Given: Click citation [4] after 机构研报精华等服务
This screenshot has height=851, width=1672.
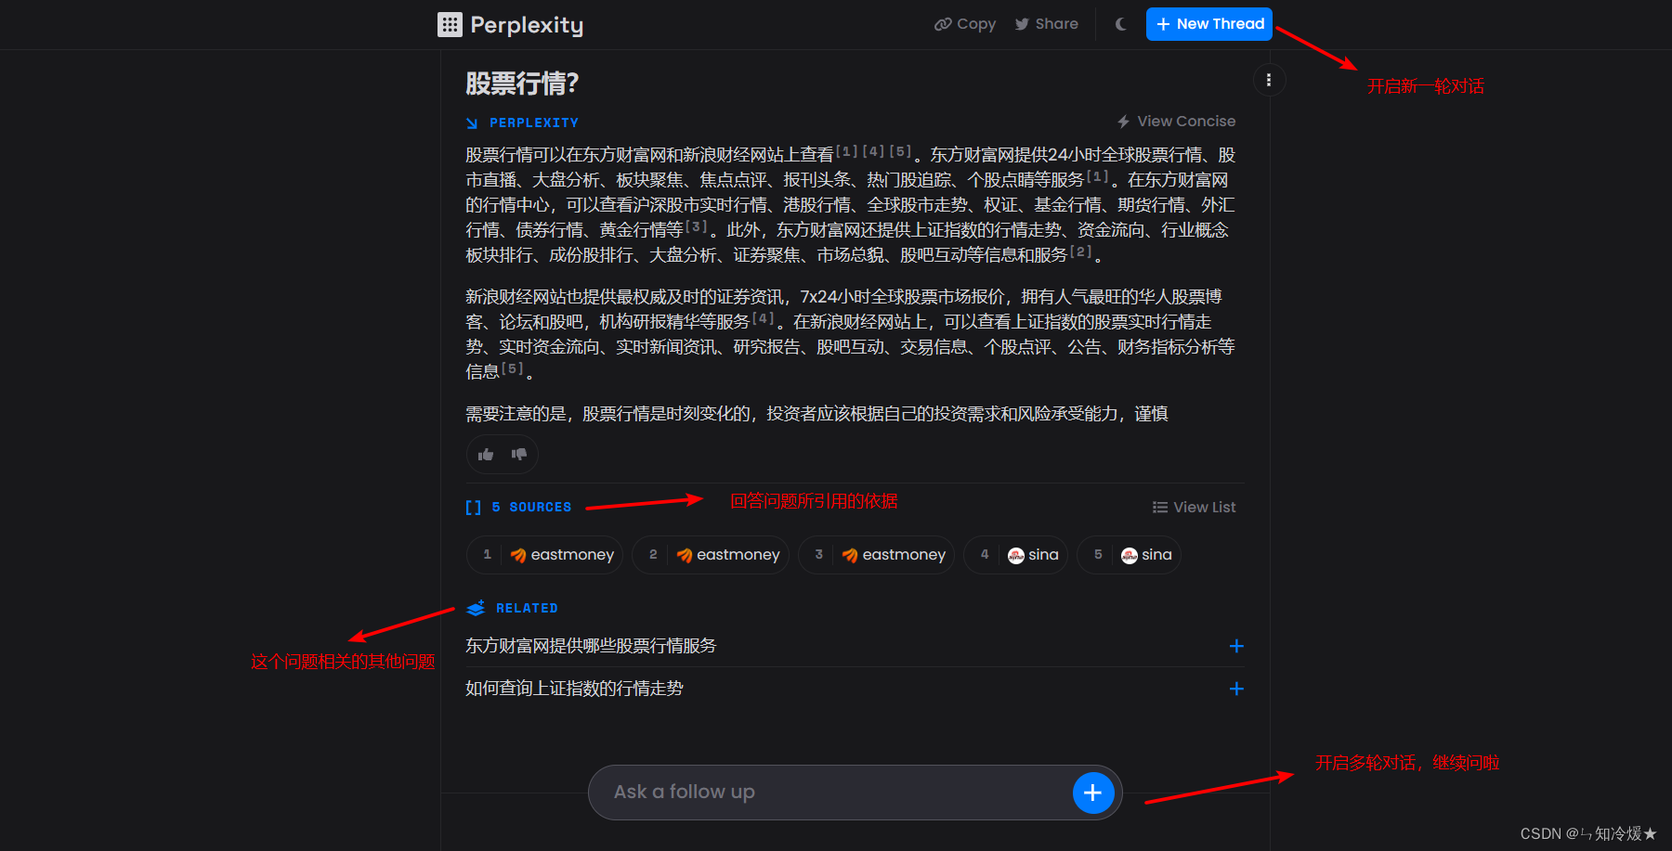Looking at the screenshot, I should point(763,317).
